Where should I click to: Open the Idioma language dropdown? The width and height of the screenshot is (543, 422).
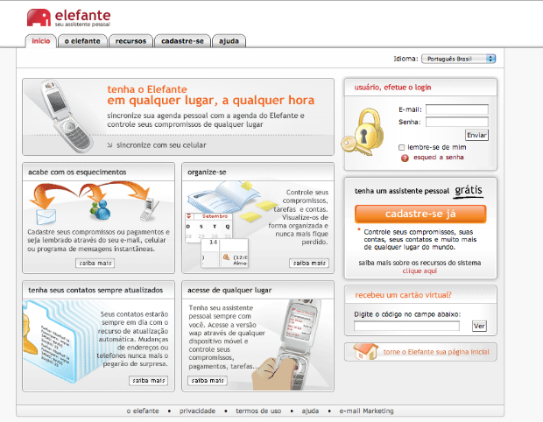click(459, 59)
